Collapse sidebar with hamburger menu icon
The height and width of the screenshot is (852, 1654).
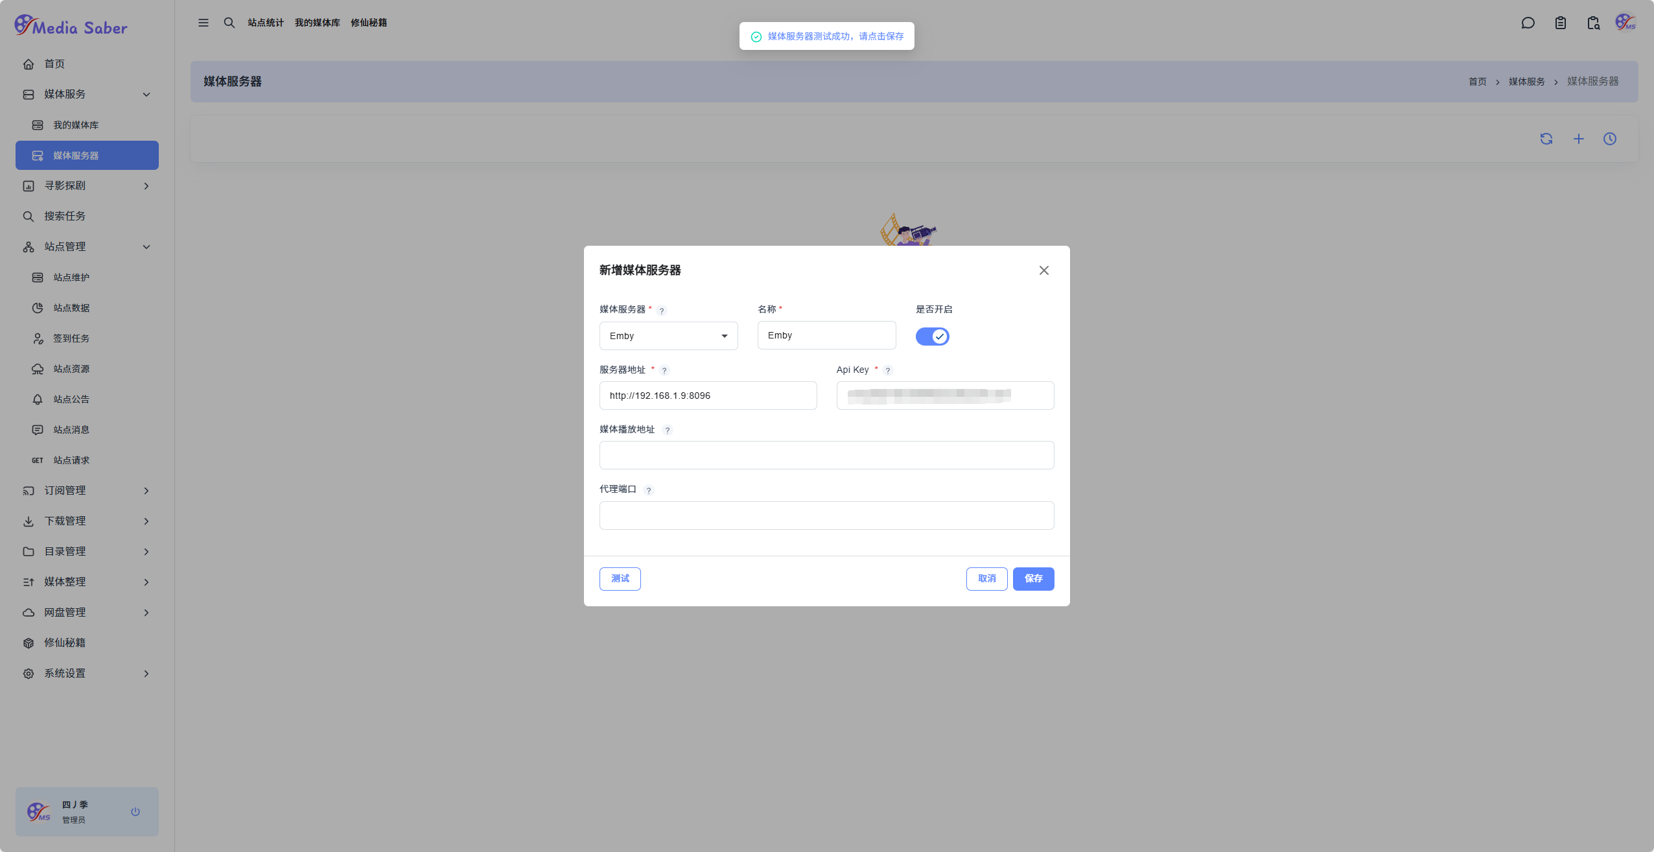click(204, 23)
